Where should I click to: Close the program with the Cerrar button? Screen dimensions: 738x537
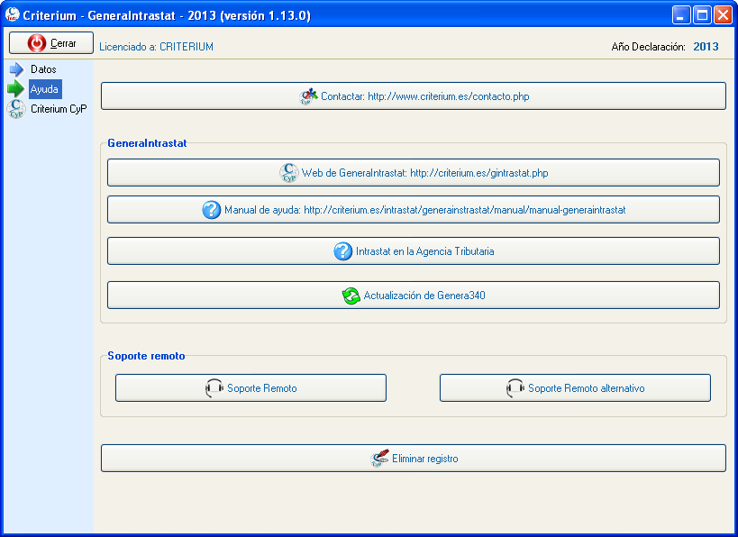(51, 43)
